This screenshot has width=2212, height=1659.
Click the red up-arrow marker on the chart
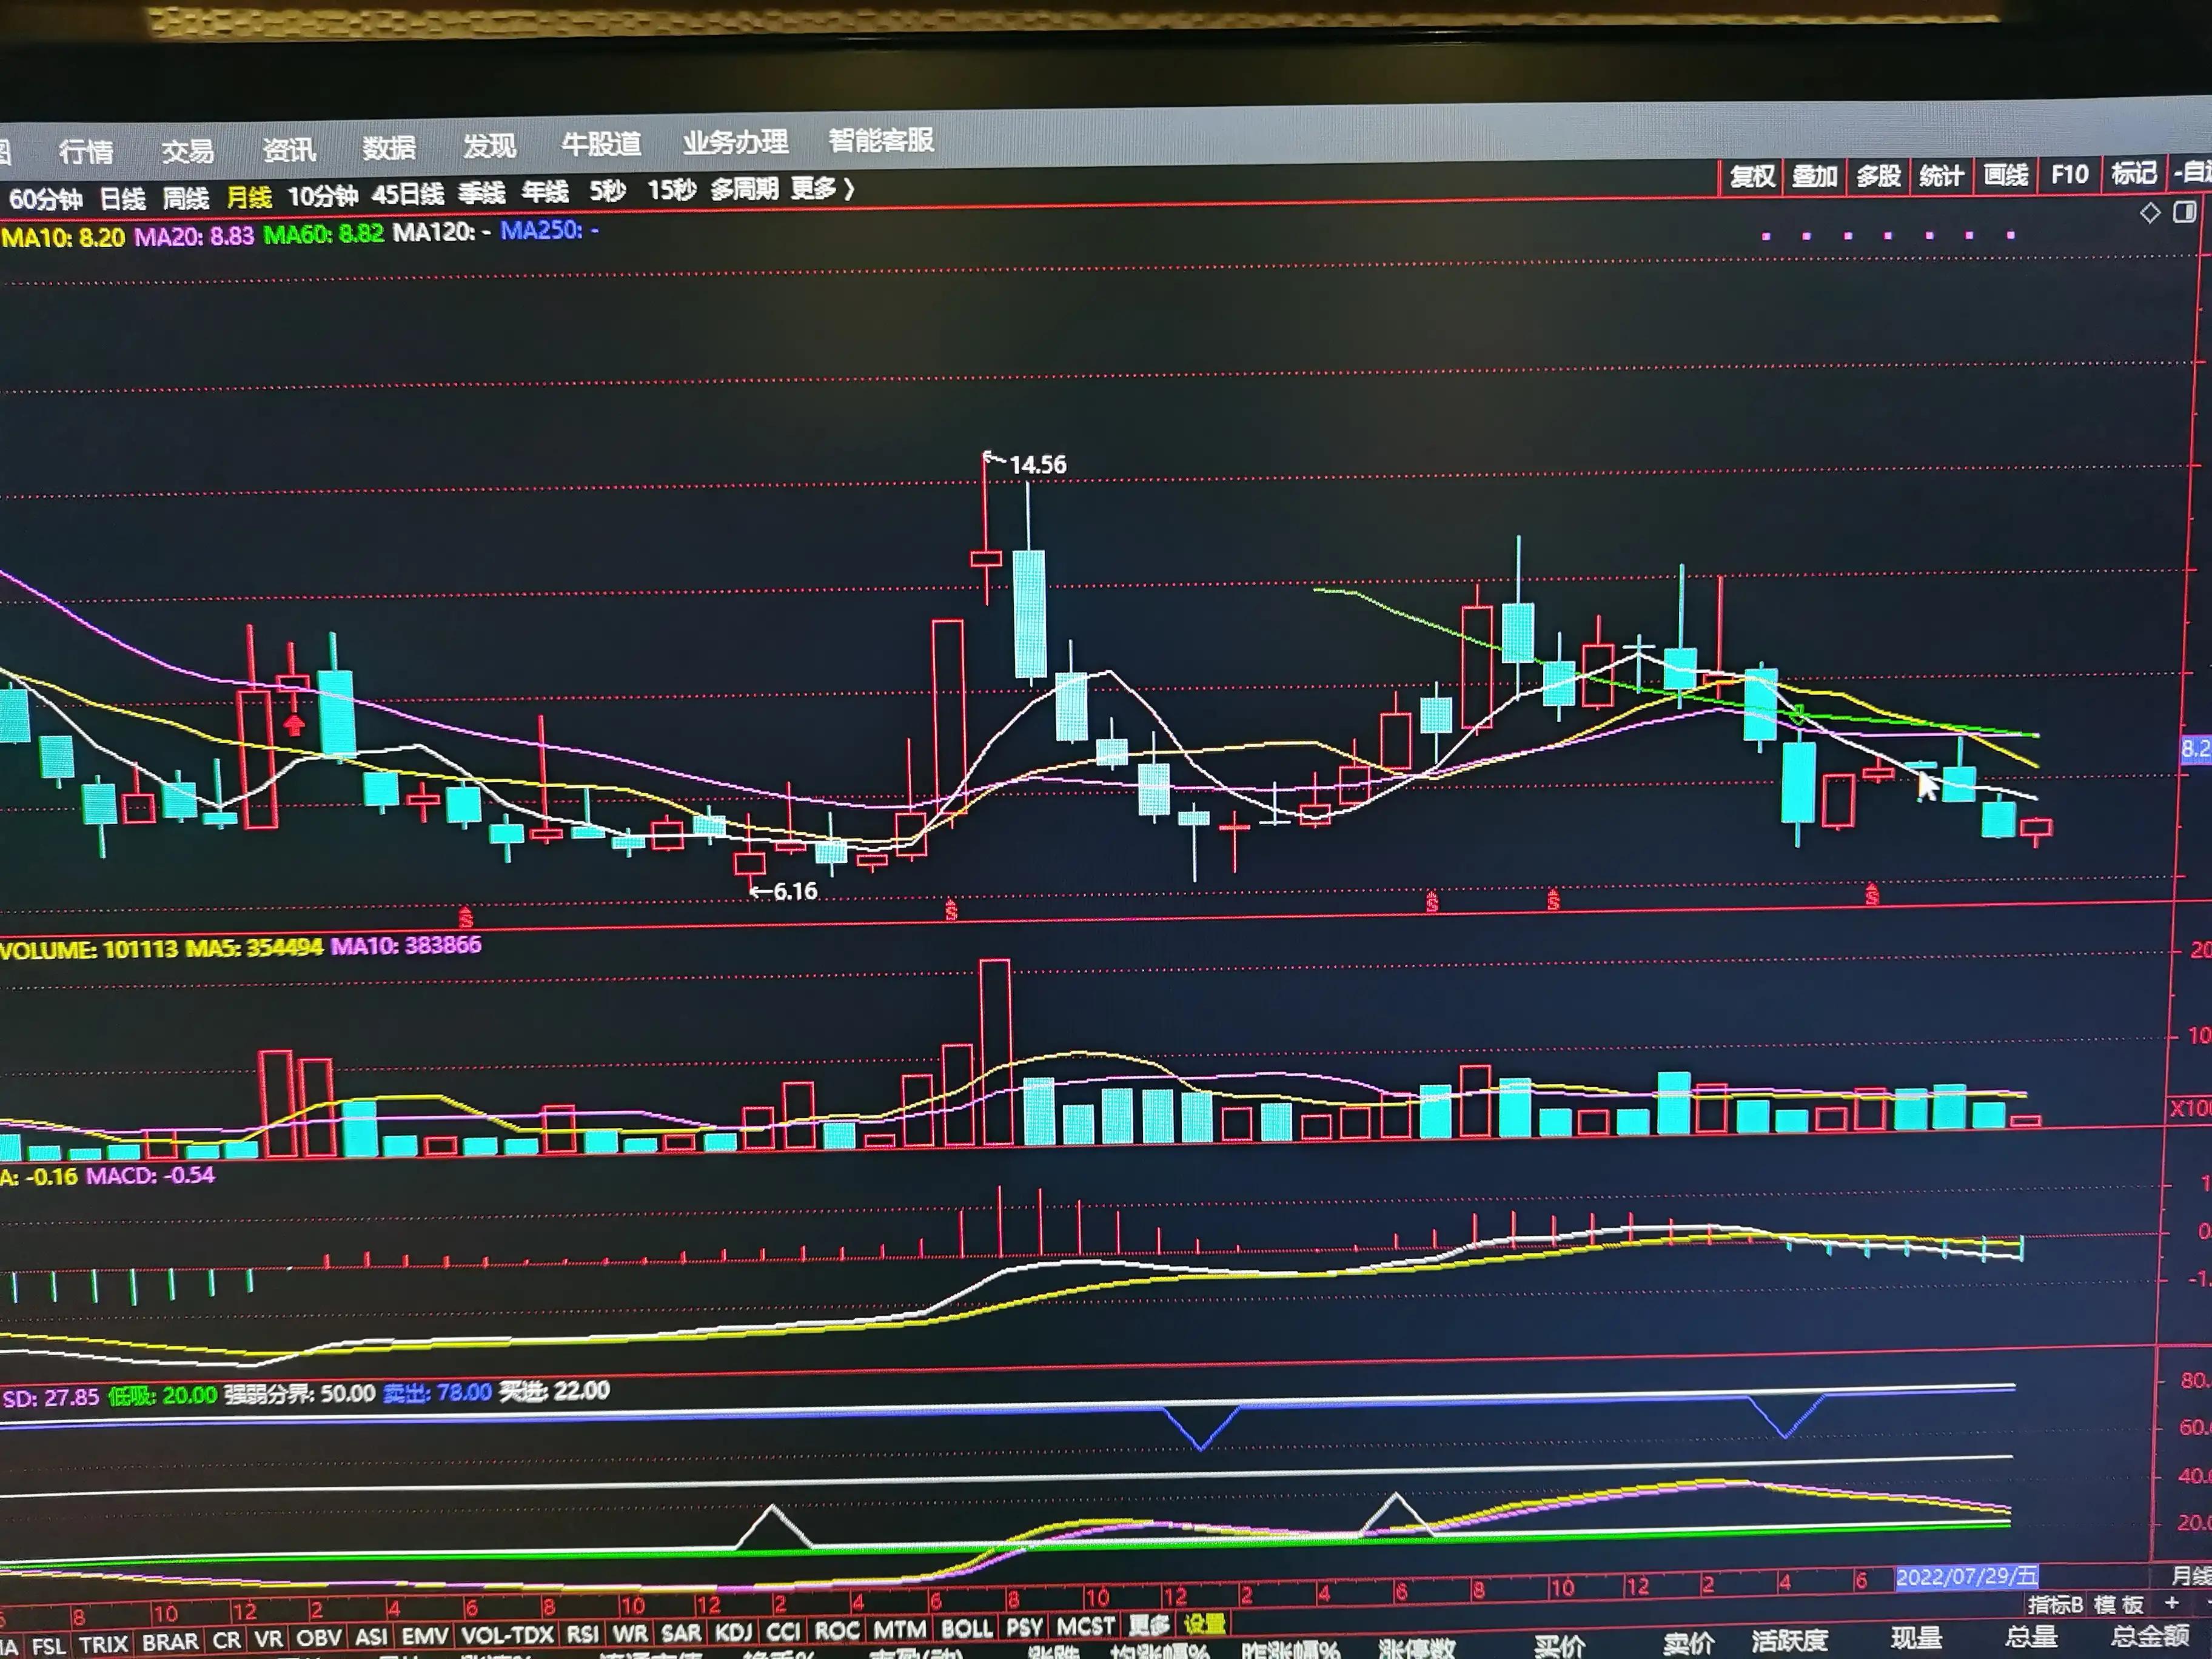coord(293,724)
